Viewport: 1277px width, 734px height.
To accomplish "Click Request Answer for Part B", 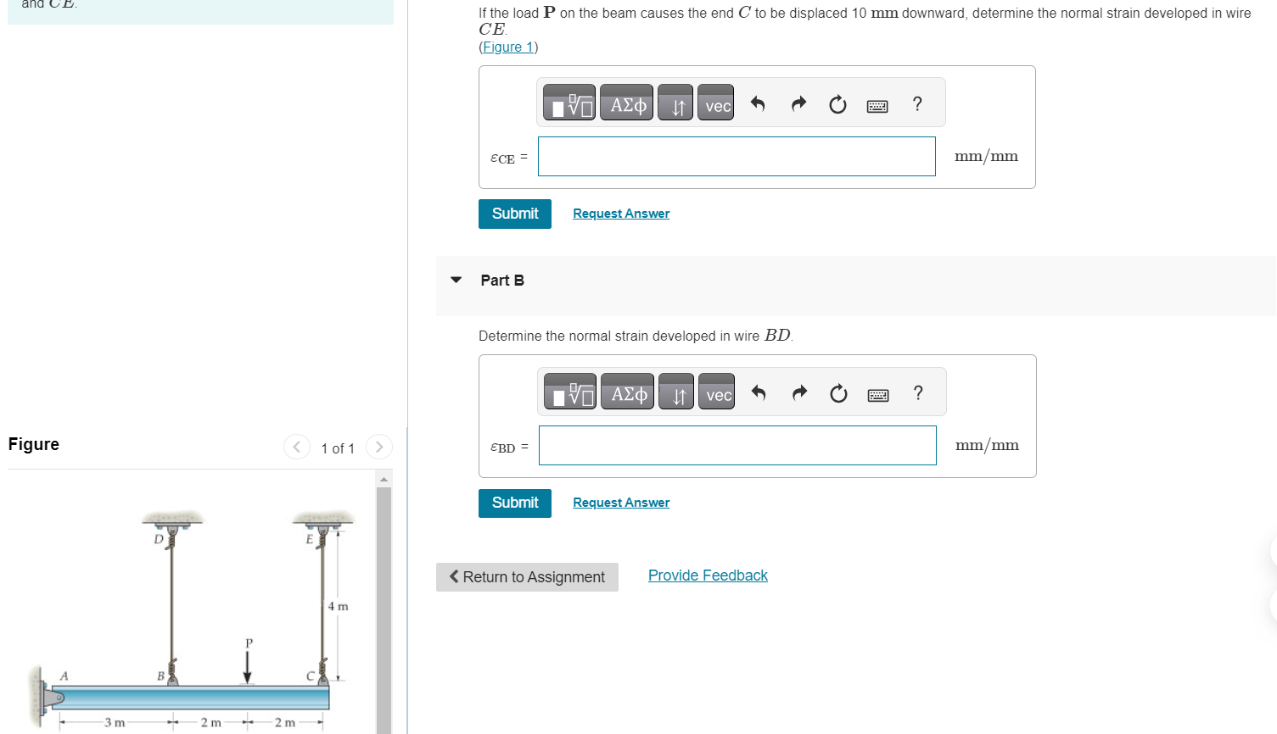I will 620,502.
